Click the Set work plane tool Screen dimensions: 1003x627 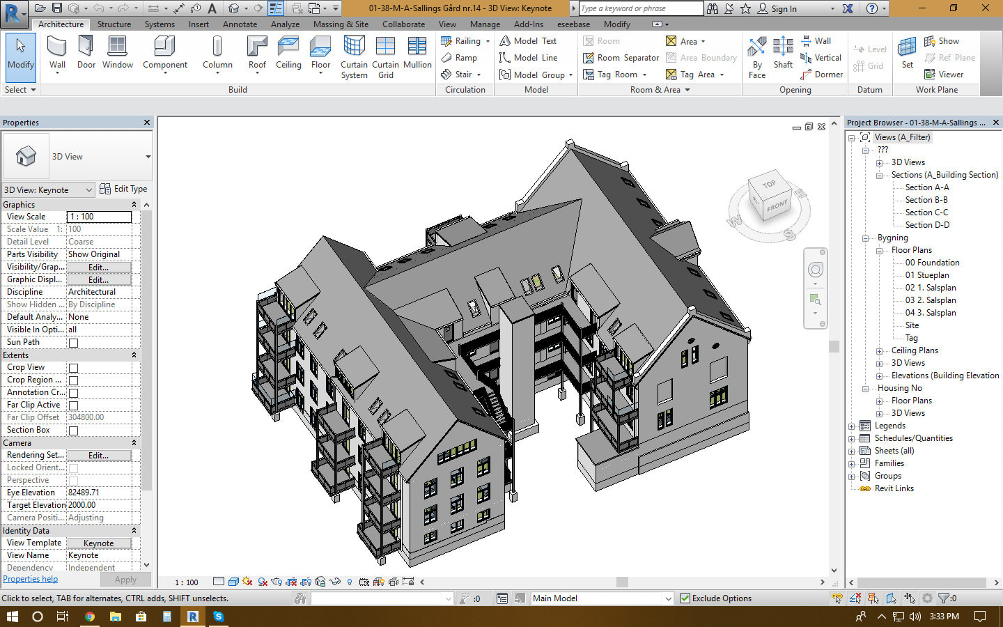click(x=907, y=53)
